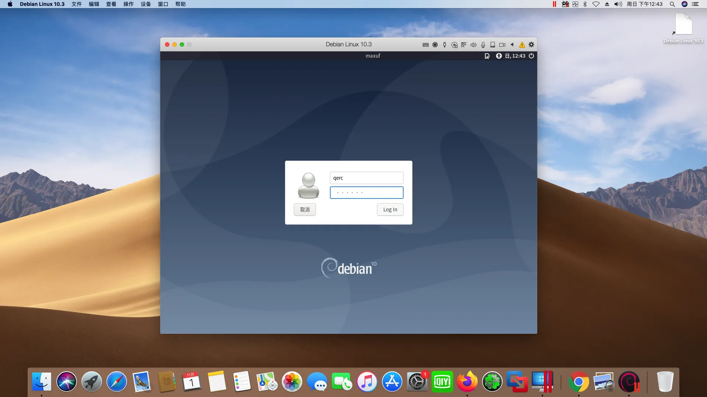The height and width of the screenshot is (397, 707).
Task: Open the 窗口 menu
Action: [x=163, y=4]
